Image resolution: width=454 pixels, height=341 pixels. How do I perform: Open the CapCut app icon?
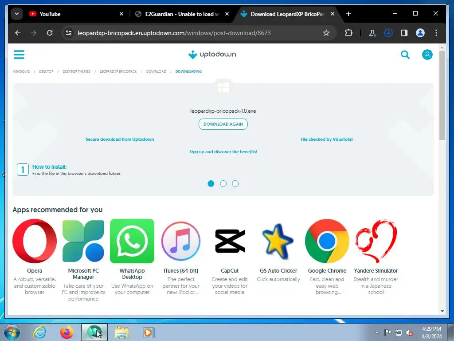(230, 241)
